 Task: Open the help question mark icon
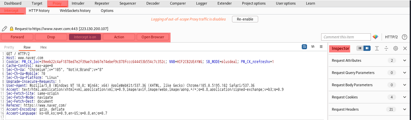[404, 37]
